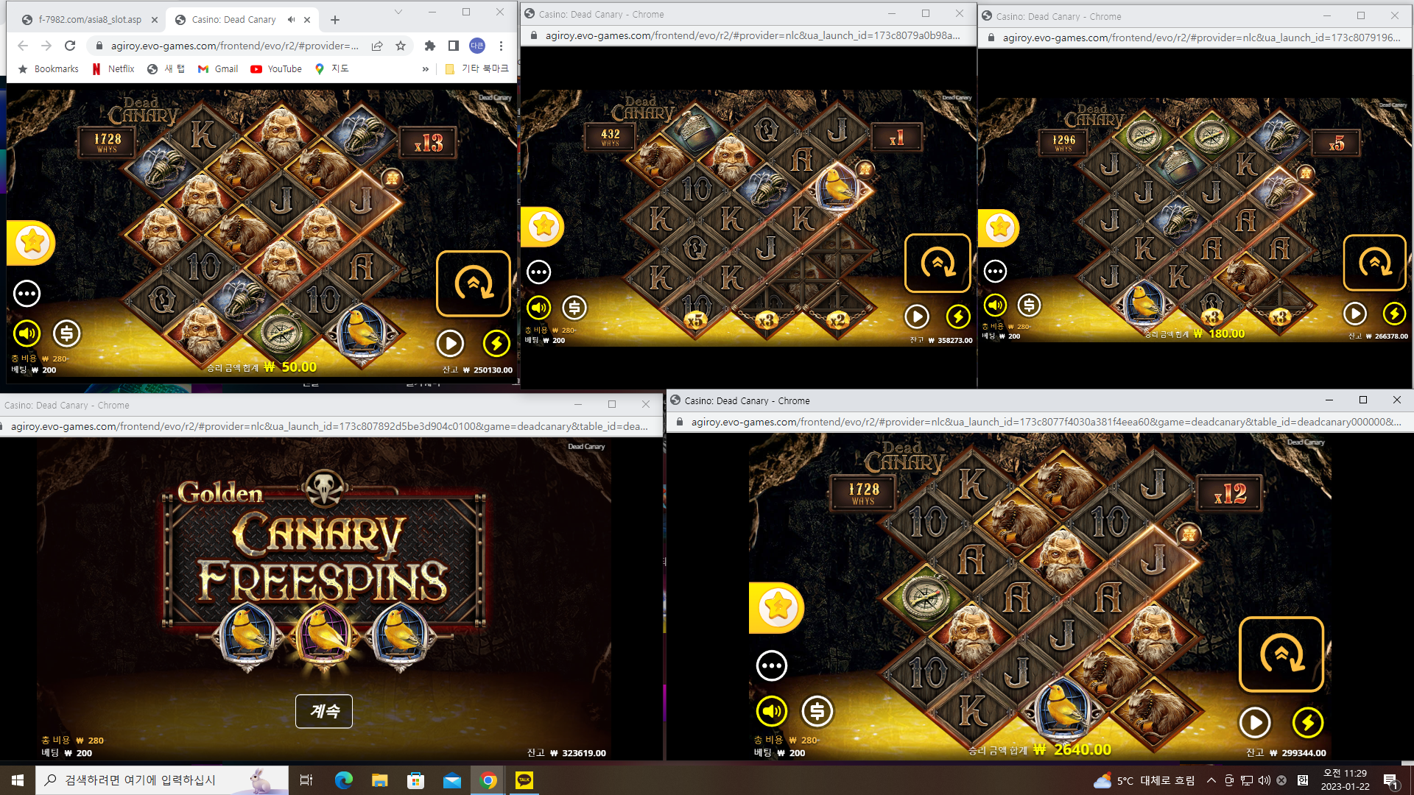This screenshot has width=1414, height=795.
Task: Open the three-dot menu in x5 game
Action: [995, 271]
